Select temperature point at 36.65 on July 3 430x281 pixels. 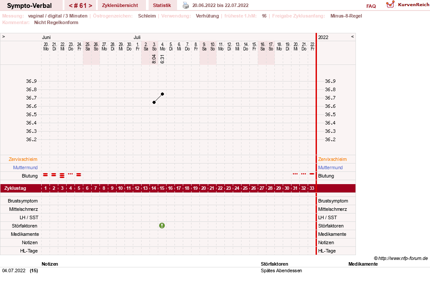click(x=154, y=102)
